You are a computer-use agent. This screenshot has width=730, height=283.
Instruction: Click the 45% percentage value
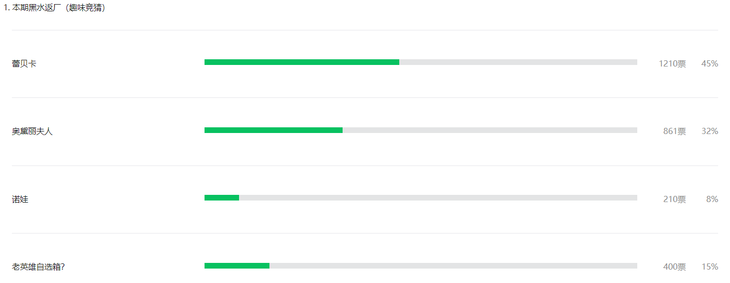(709, 64)
